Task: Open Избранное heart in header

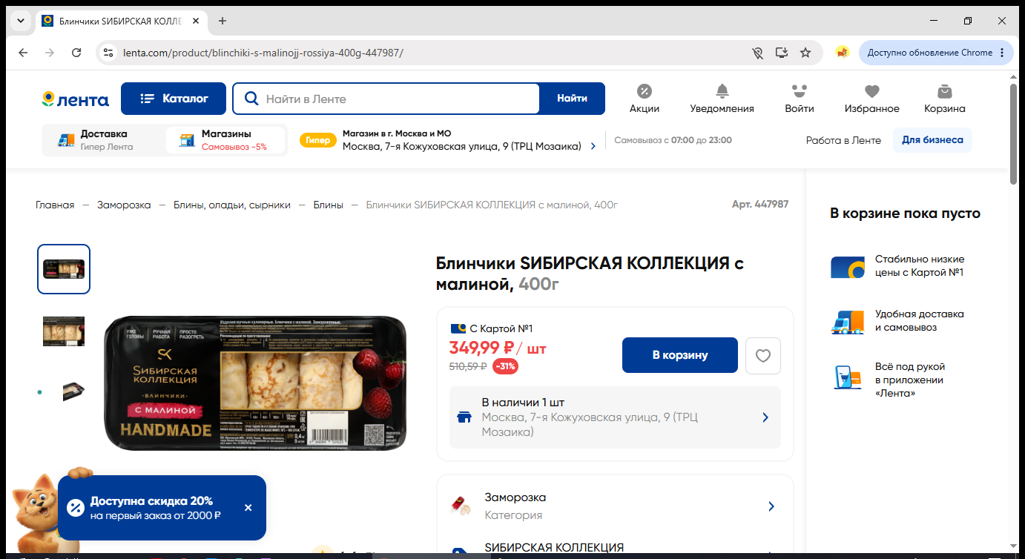Action: (871, 99)
